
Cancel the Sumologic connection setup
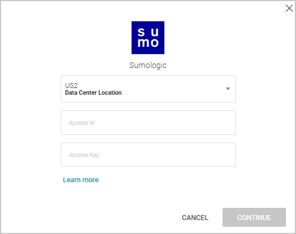195,217
